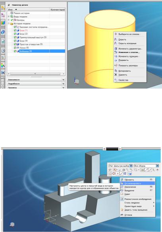This screenshot has height=232, width=162.
Task: Click the Part Navigator pin icon
Action: (9, 5)
